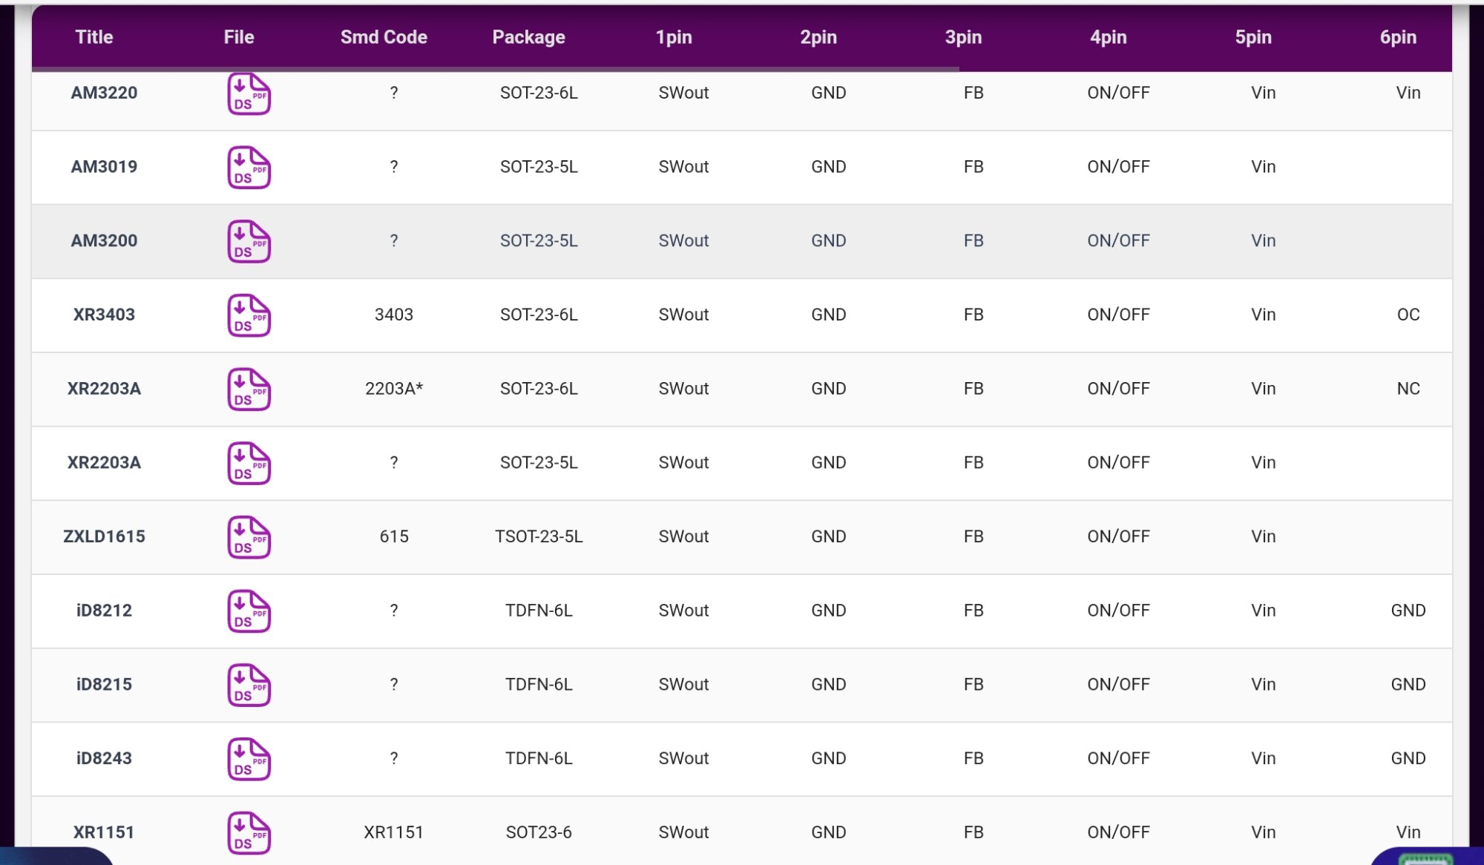Download the iD8212 datasheet PDF
1484x865 pixels.
(x=249, y=611)
